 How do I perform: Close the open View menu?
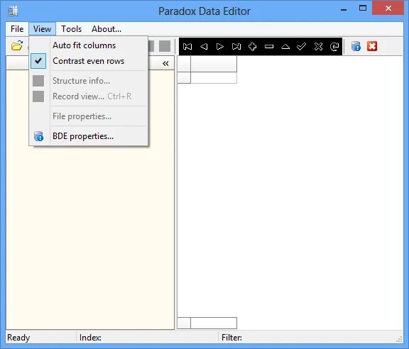pyautogui.click(x=42, y=29)
